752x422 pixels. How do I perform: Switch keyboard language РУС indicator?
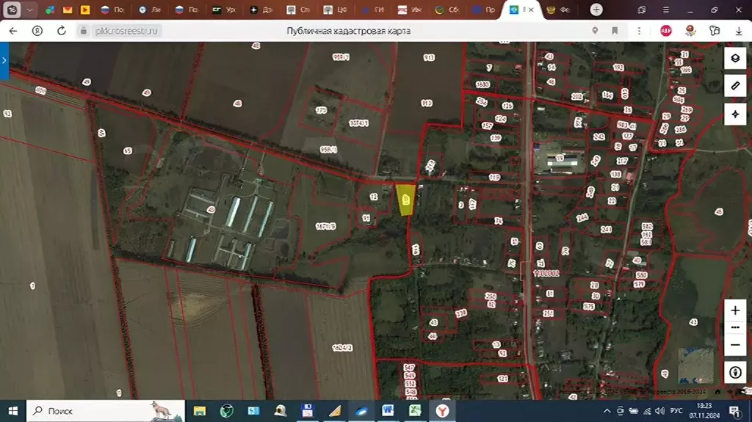[x=676, y=411]
